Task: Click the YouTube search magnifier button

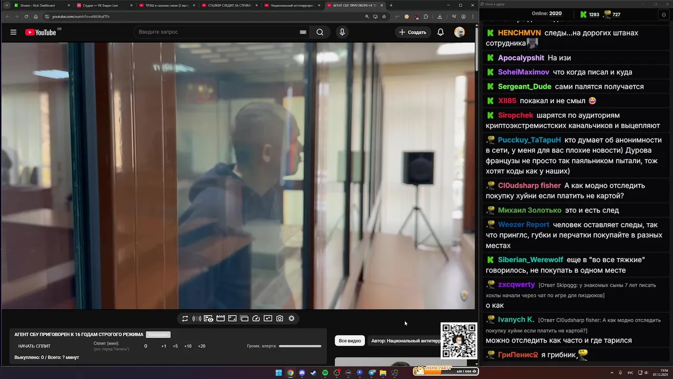Action: (320, 32)
